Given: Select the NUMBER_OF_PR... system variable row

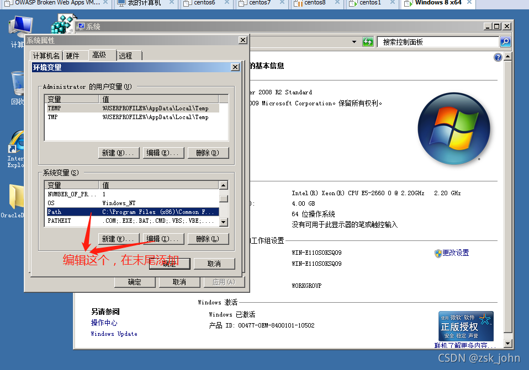Looking at the screenshot, I should (x=133, y=194).
